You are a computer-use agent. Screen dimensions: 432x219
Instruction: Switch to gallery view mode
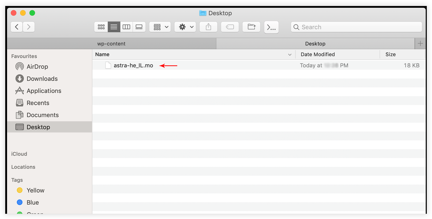(x=139, y=27)
